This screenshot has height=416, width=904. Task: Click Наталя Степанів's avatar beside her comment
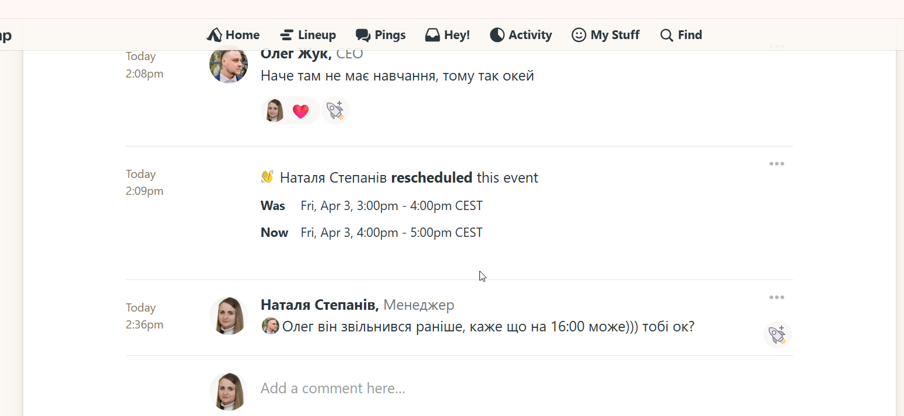(x=229, y=316)
